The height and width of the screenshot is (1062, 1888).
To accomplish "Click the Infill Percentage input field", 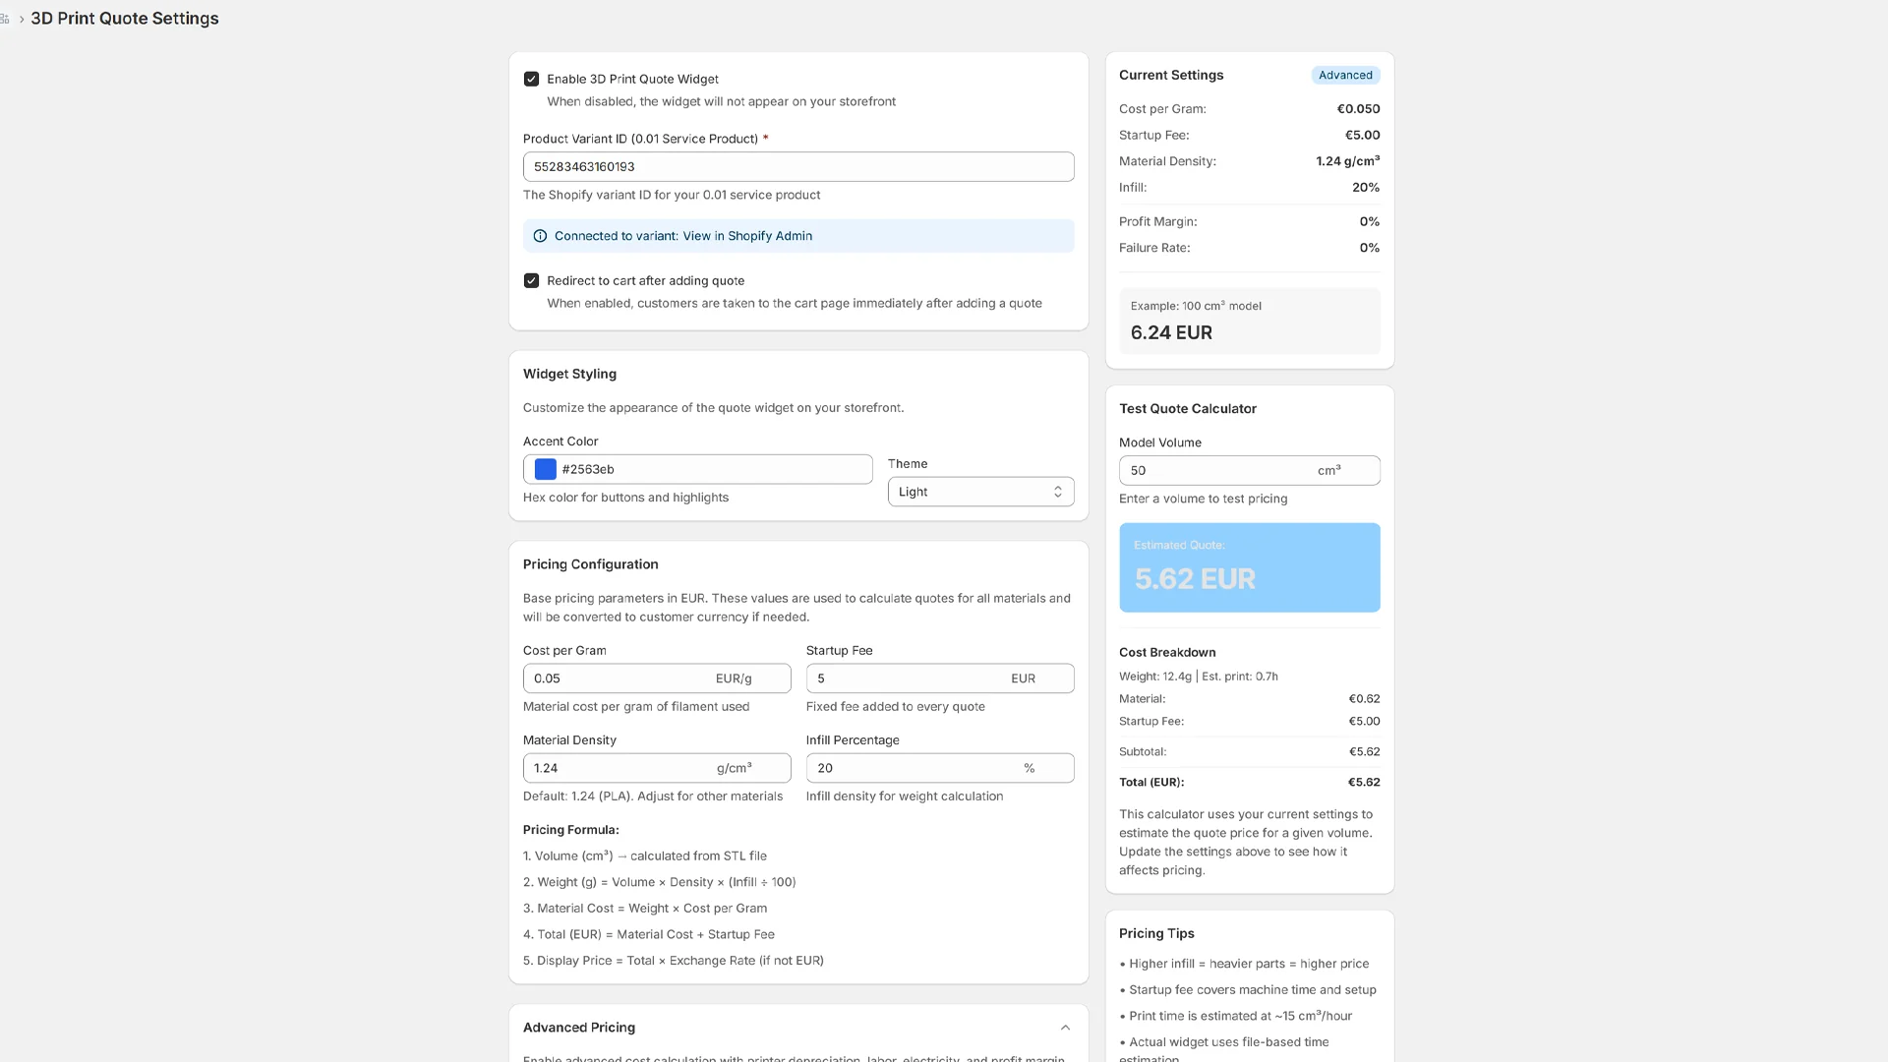I will [x=940, y=768].
